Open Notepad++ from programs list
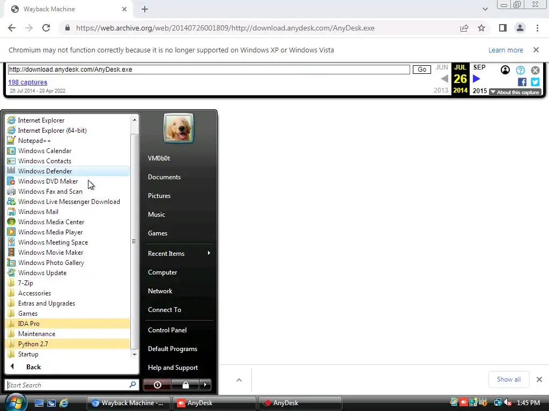Image resolution: width=549 pixels, height=411 pixels. click(68, 141)
